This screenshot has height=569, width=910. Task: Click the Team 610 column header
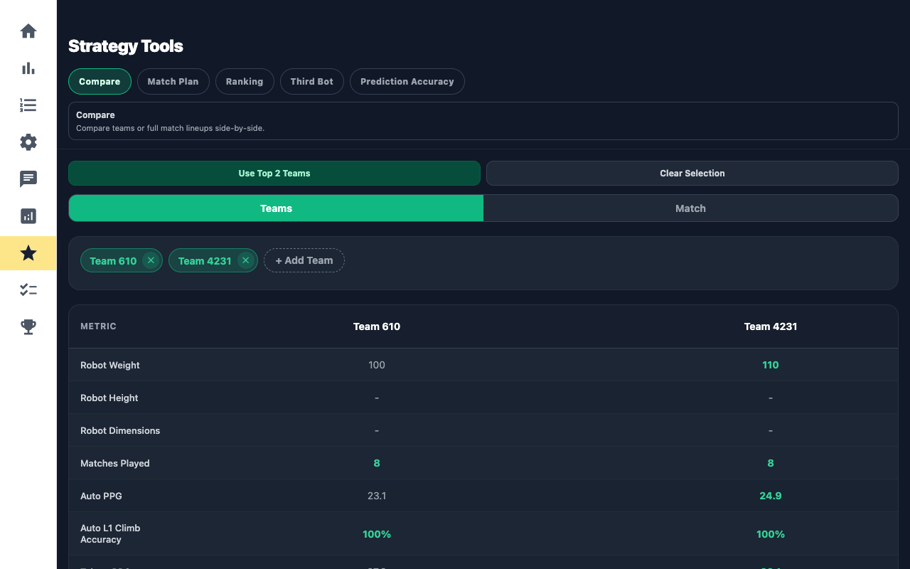coord(377,326)
